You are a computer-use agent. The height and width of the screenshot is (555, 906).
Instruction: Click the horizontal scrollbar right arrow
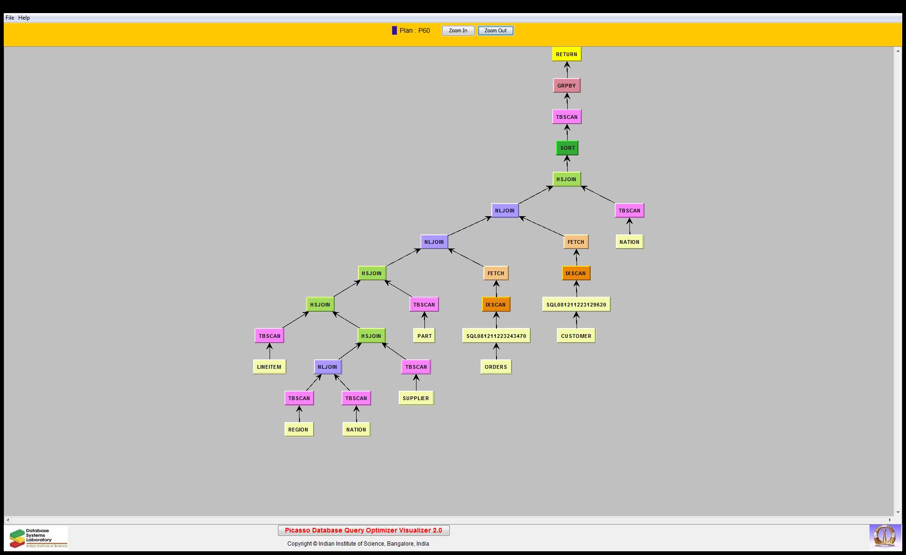pyautogui.click(x=890, y=520)
